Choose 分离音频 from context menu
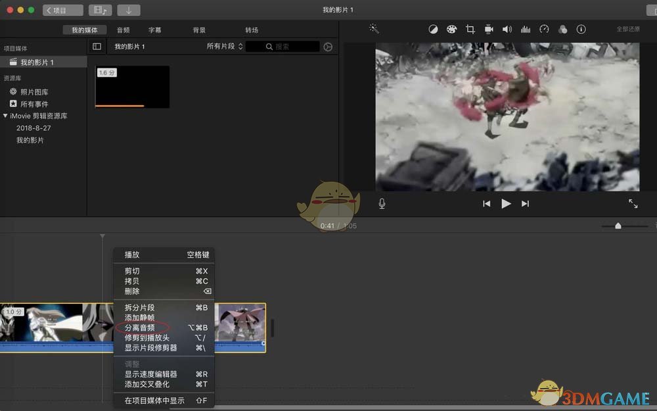This screenshot has height=411, width=657. click(164, 327)
